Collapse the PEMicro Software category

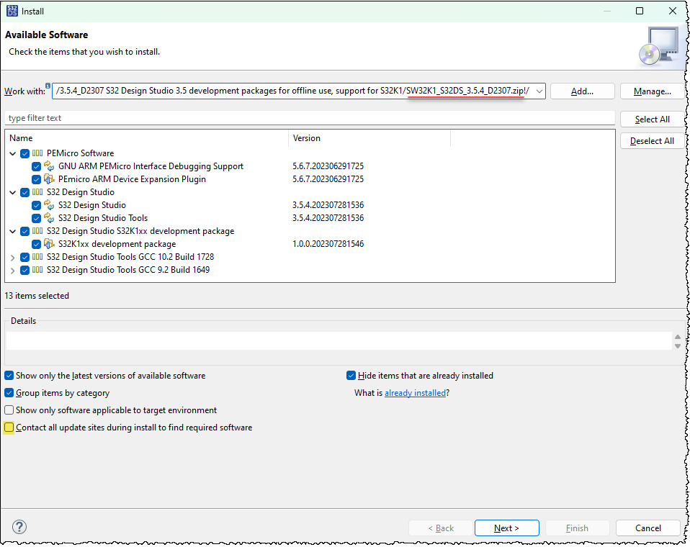click(x=13, y=153)
